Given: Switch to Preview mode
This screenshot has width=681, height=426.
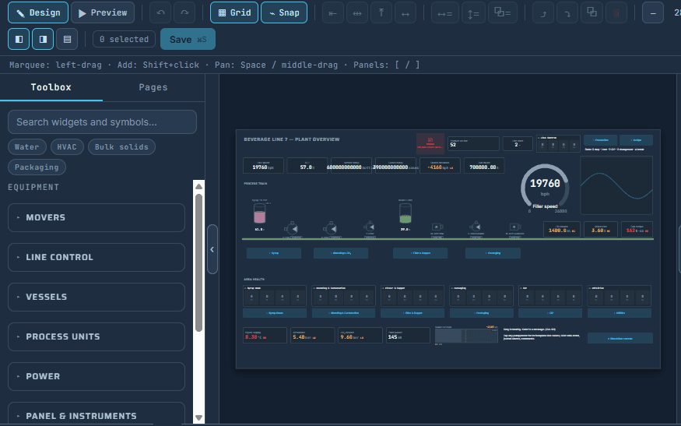Looking at the screenshot, I should pos(103,12).
